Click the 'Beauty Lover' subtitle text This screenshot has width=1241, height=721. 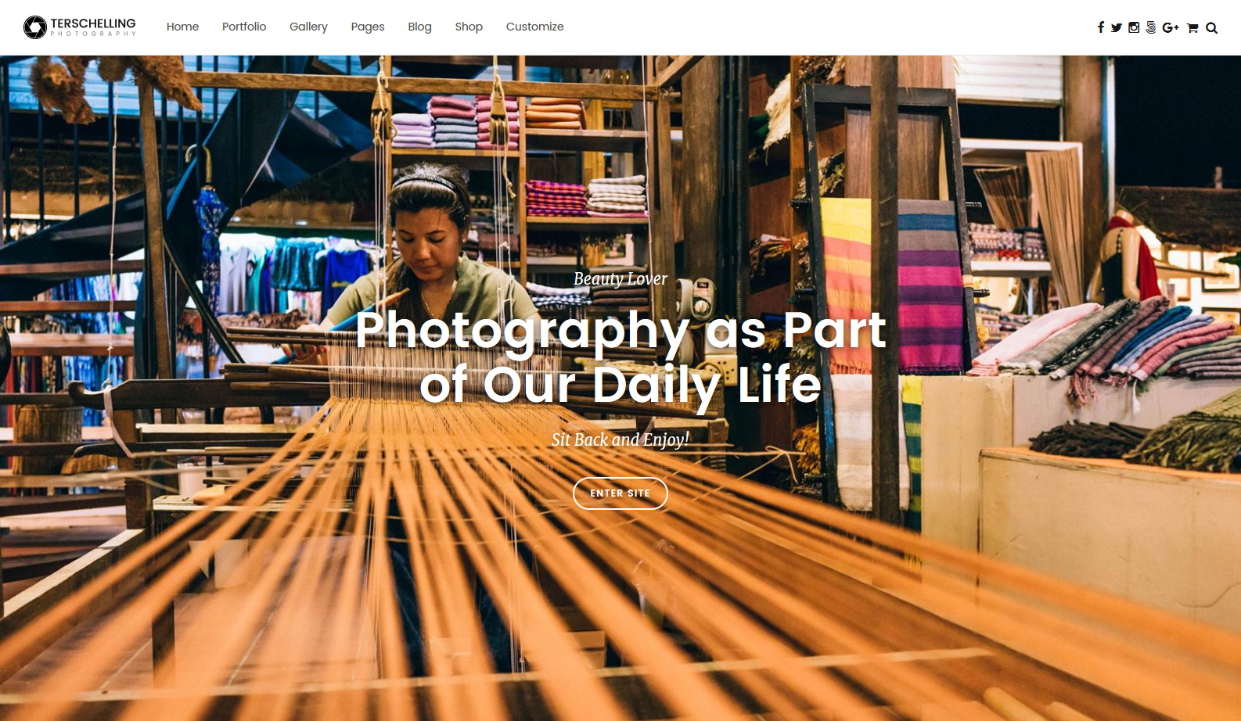(620, 279)
